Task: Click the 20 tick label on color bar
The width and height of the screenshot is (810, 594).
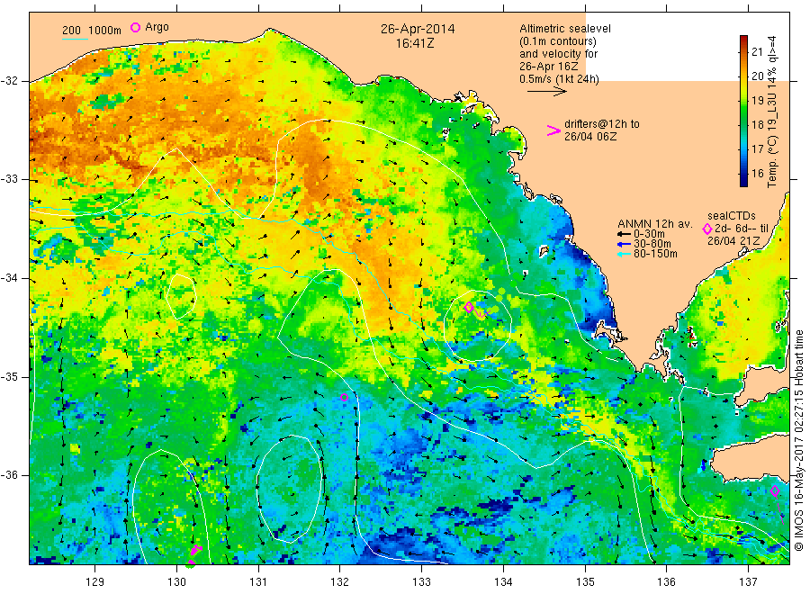Action: 757,76
